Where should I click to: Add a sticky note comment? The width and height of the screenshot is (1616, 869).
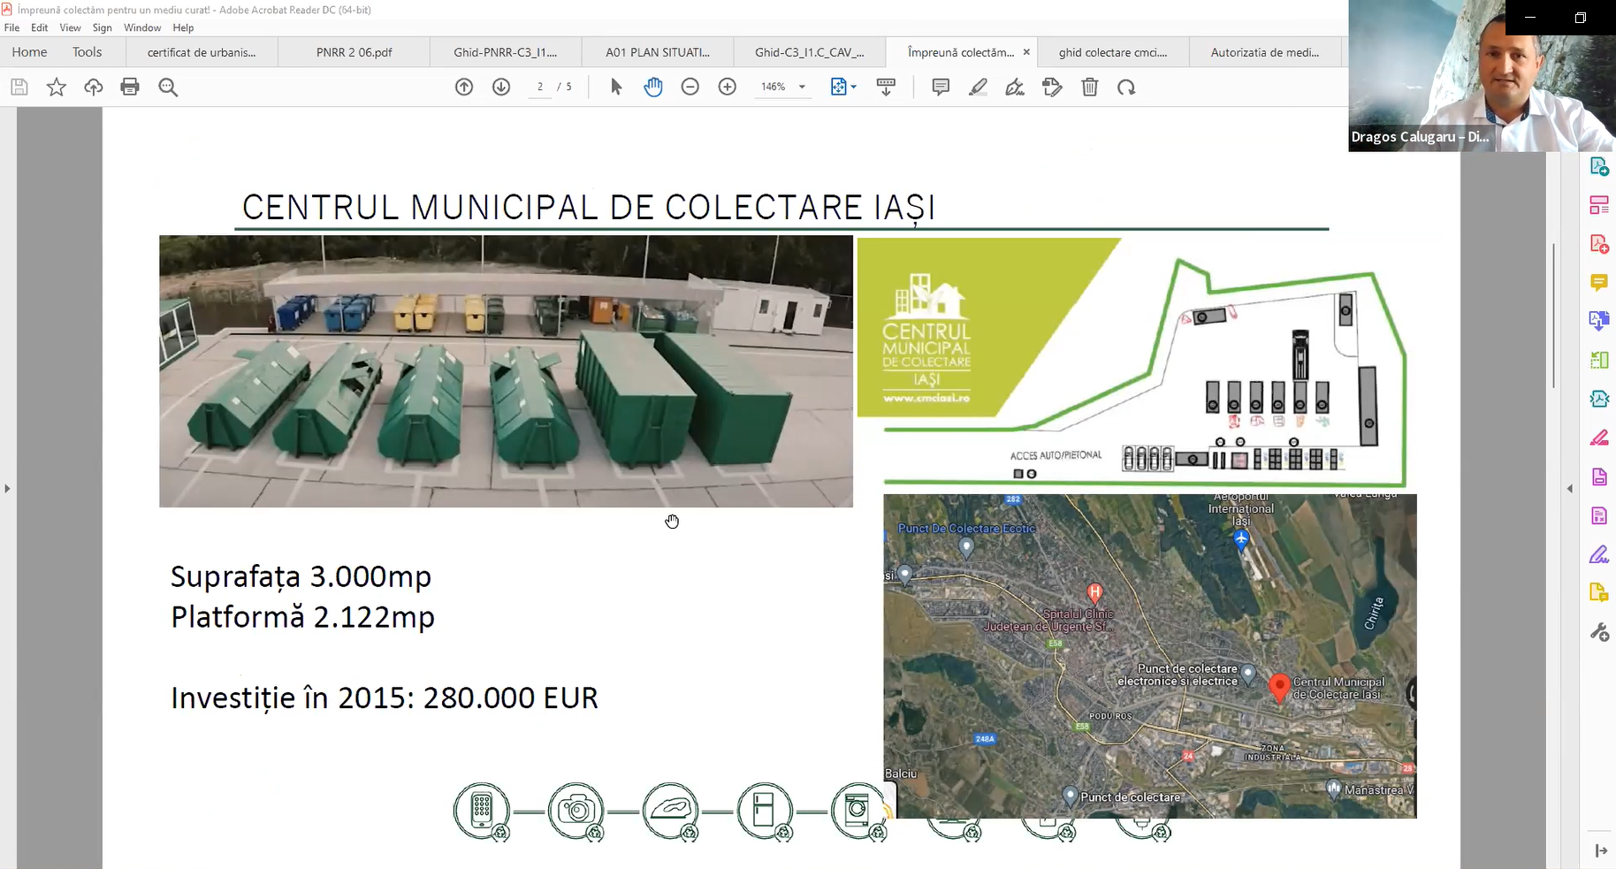click(941, 87)
